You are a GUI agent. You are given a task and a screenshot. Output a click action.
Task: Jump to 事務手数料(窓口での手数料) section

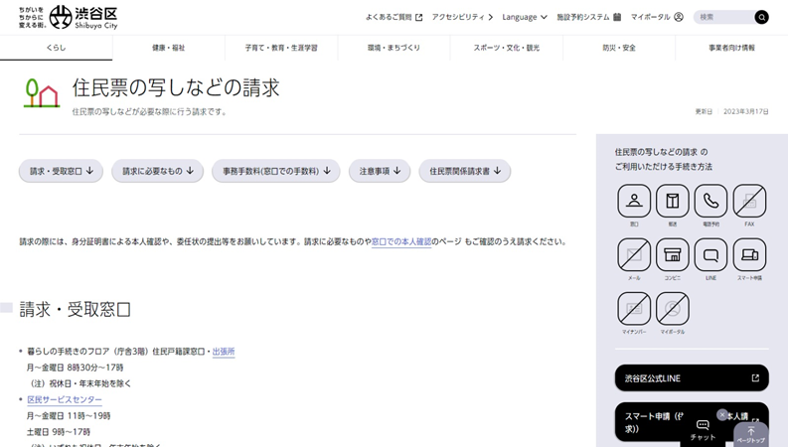coord(275,171)
